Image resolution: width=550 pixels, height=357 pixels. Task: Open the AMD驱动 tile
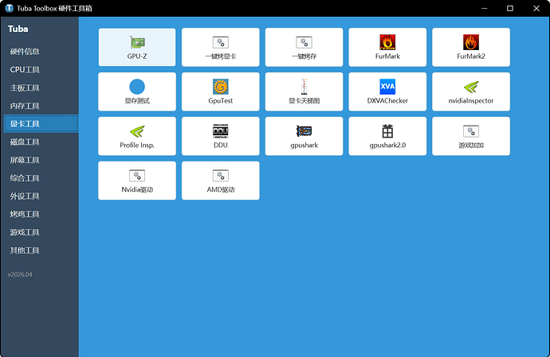pyautogui.click(x=220, y=180)
